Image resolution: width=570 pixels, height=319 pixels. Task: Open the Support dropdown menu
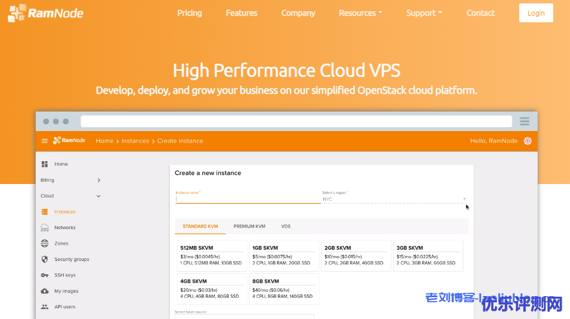click(424, 13)
